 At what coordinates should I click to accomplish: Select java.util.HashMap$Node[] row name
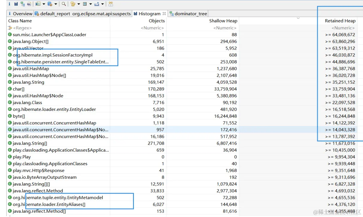[x=40, y=75]
